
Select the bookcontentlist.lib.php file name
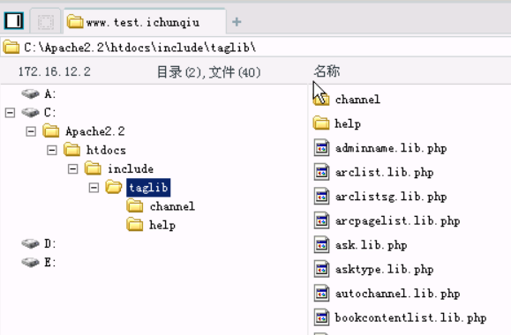[x=410, y=317]
